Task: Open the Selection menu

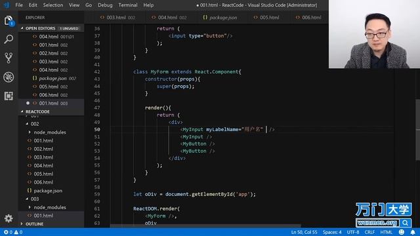Action: (x=53, y=5)
